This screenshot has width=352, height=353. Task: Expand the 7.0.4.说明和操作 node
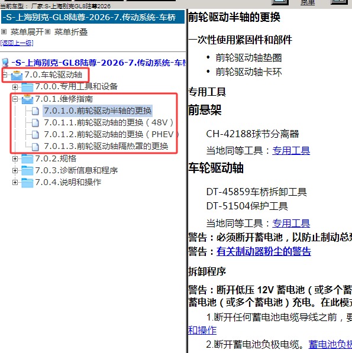pos(15,182)
